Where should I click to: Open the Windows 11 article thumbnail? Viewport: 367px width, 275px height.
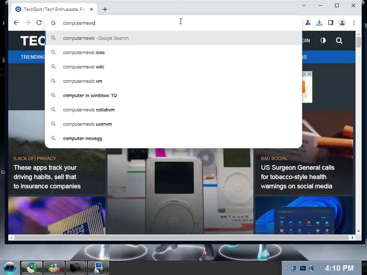(x=304, y=215)
